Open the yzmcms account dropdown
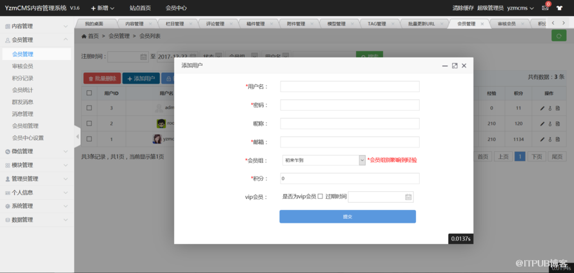Image resolution: width=574 pixels, height=273 pixels. (x=520, y=8)
